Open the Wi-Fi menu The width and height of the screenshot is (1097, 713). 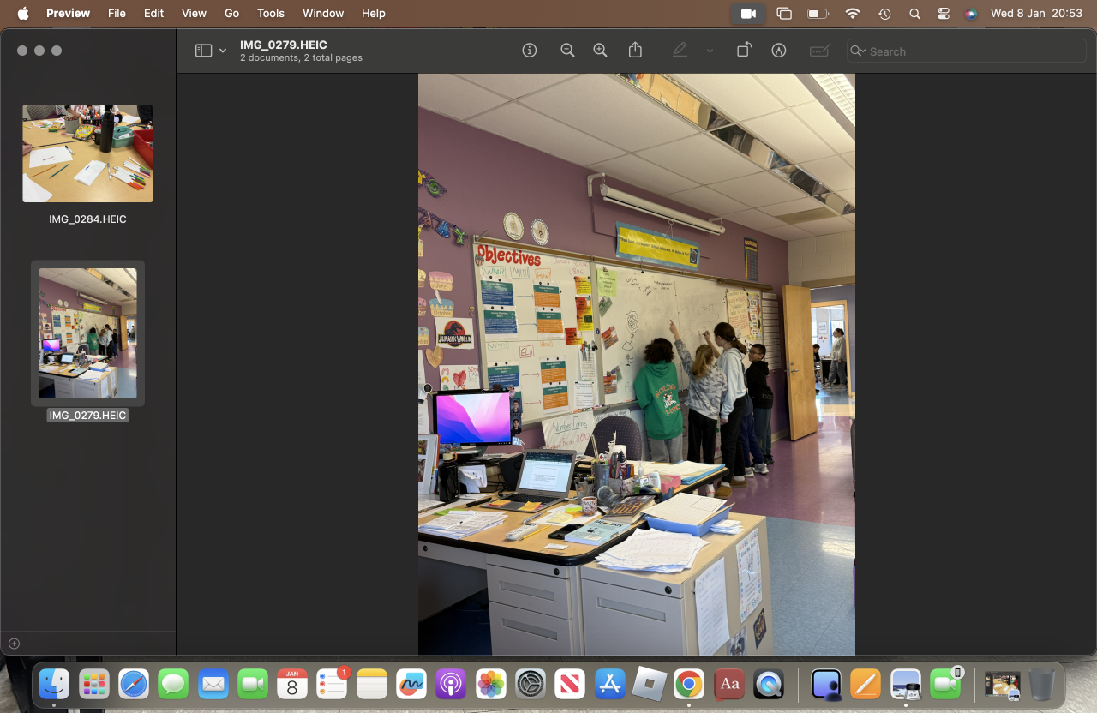(852, 14)
